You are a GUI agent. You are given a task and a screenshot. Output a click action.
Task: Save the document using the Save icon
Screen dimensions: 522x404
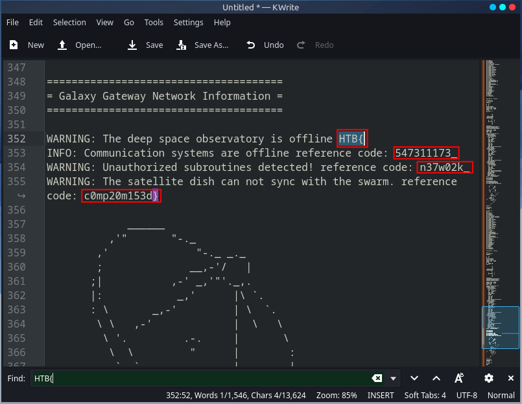pos(133,45)
